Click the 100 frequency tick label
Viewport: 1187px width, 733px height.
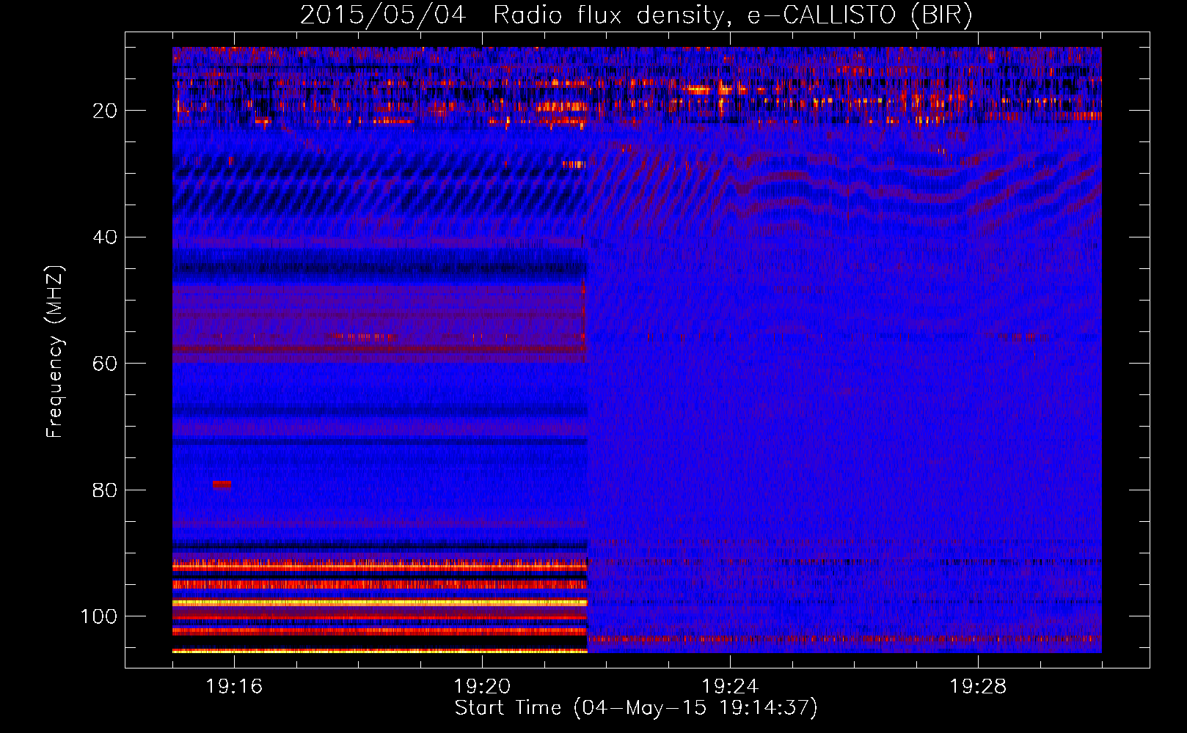pos(99,616)
